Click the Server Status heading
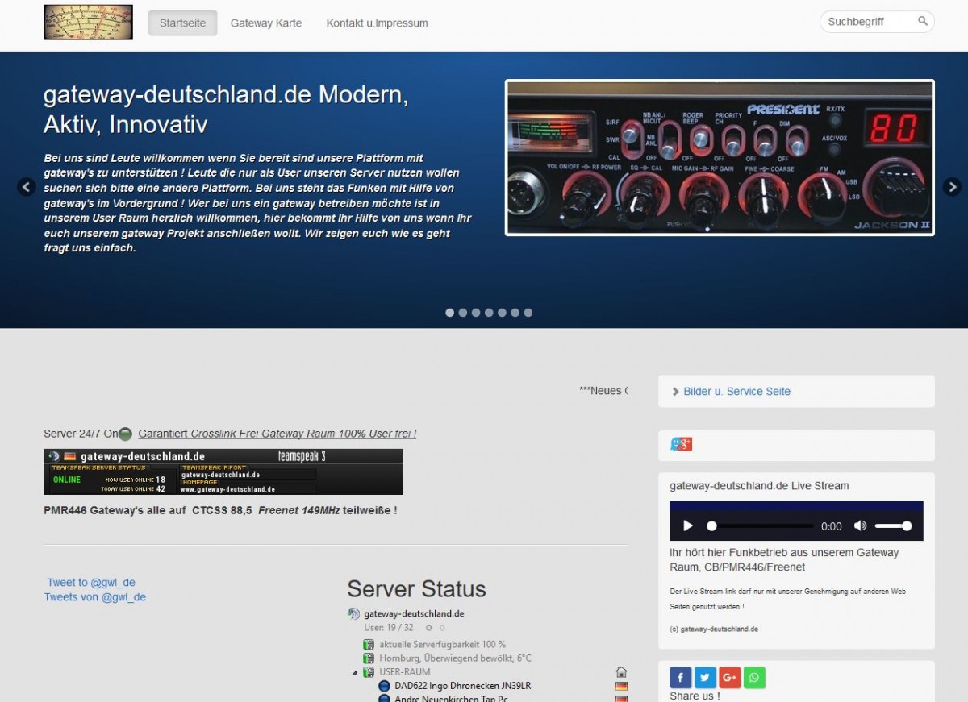968x702 pixels. pos(416,589)
